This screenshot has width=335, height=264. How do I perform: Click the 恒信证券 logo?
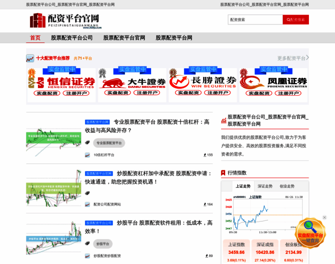62,82
